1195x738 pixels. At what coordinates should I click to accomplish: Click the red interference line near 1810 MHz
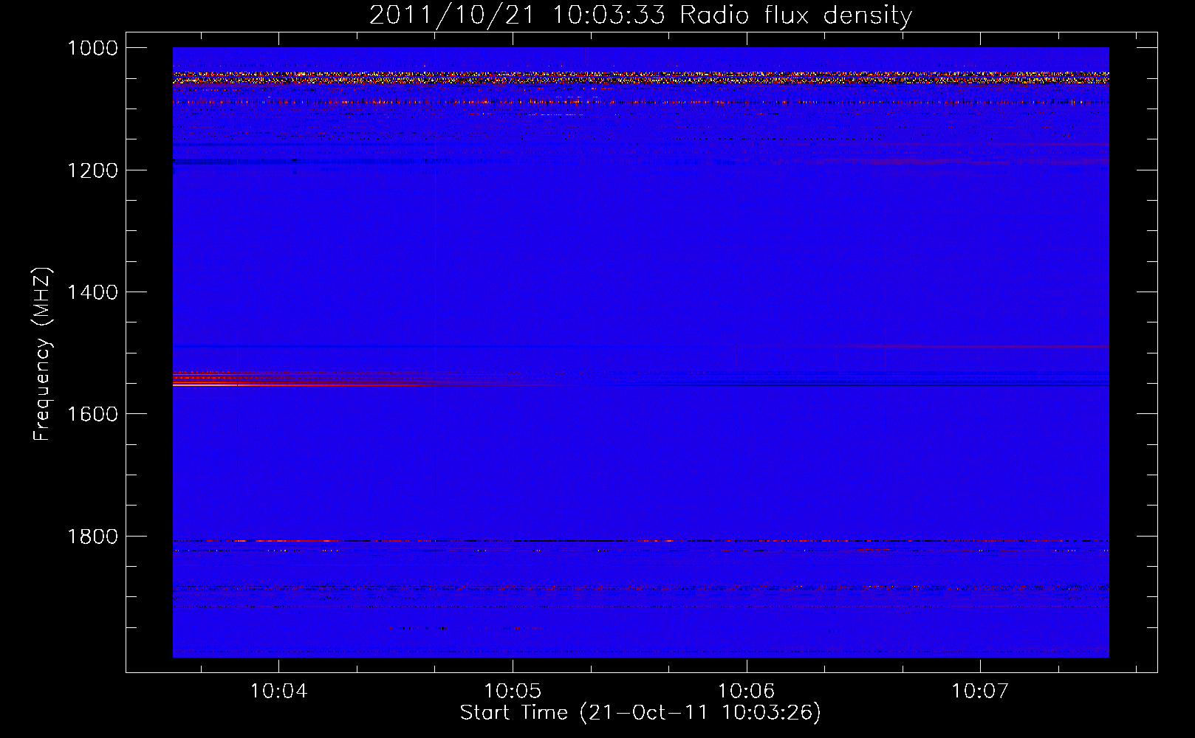640,541
